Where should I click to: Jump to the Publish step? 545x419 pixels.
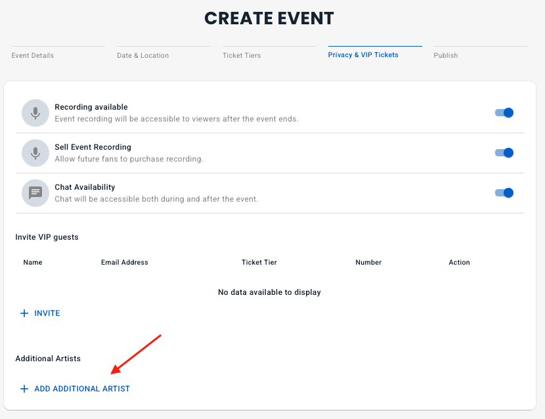(x=446, y=55)
